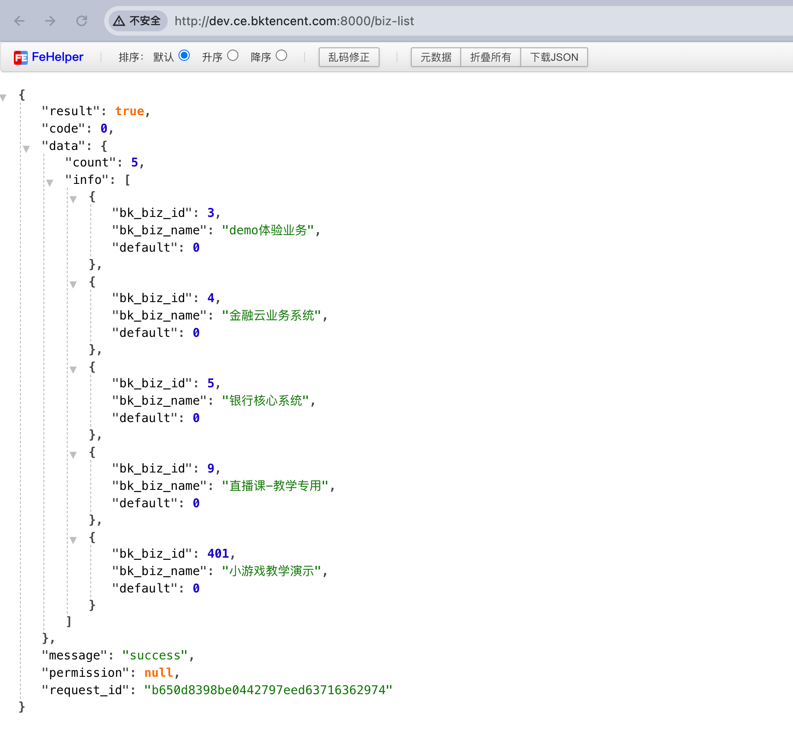Screen dimensions: 793x732
Task: Collapse the info array triangle
Action: 50,183
